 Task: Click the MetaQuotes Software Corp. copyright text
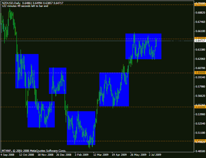[x=34, y=151]
